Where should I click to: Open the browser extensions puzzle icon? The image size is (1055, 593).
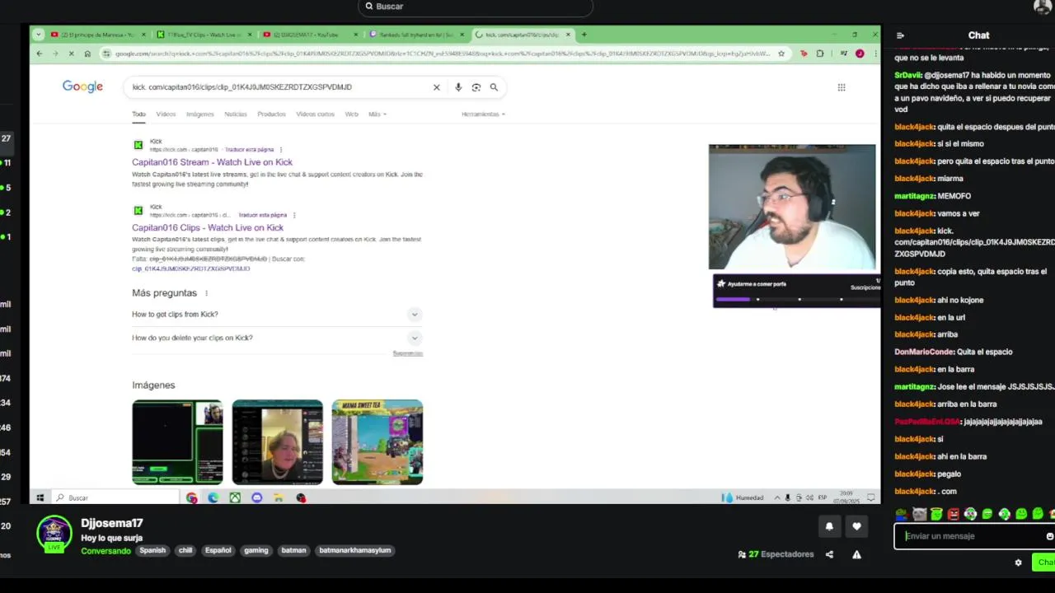click(819, 54)
